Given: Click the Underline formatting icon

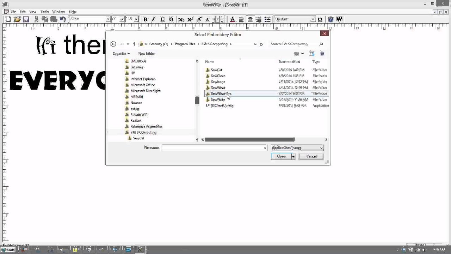Looking at the screenshot, I should tap(162, 19).
